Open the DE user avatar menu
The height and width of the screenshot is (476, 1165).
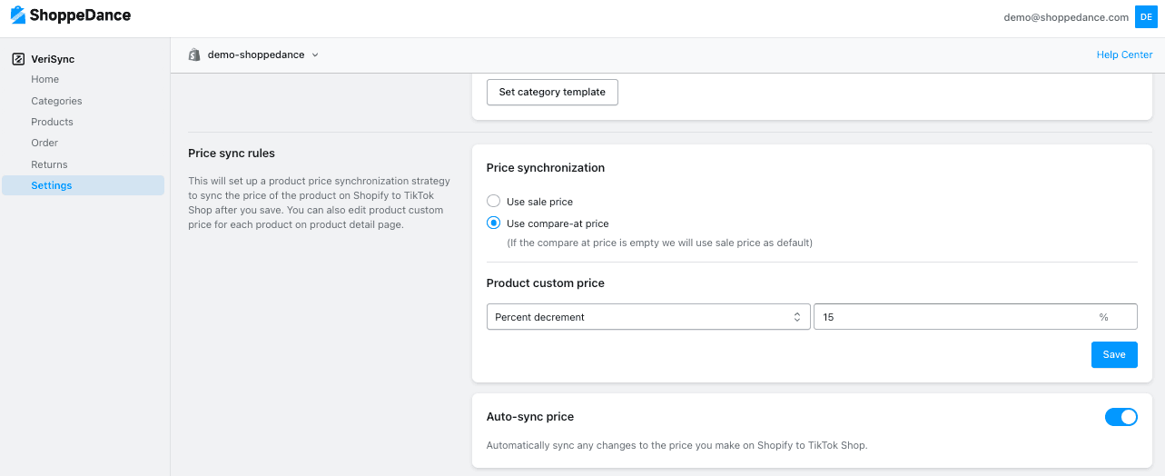coord(1145,16)
